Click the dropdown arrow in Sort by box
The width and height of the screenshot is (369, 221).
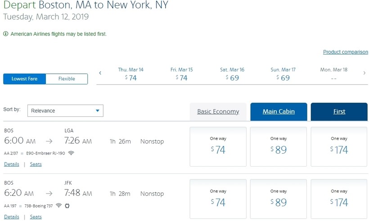[98, 110]
